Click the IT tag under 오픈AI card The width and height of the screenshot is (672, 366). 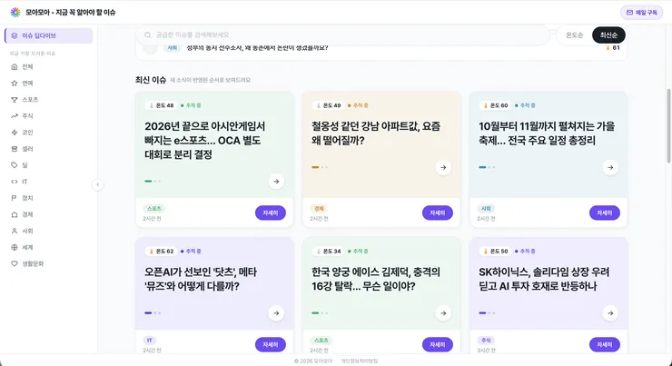point(150,341)
